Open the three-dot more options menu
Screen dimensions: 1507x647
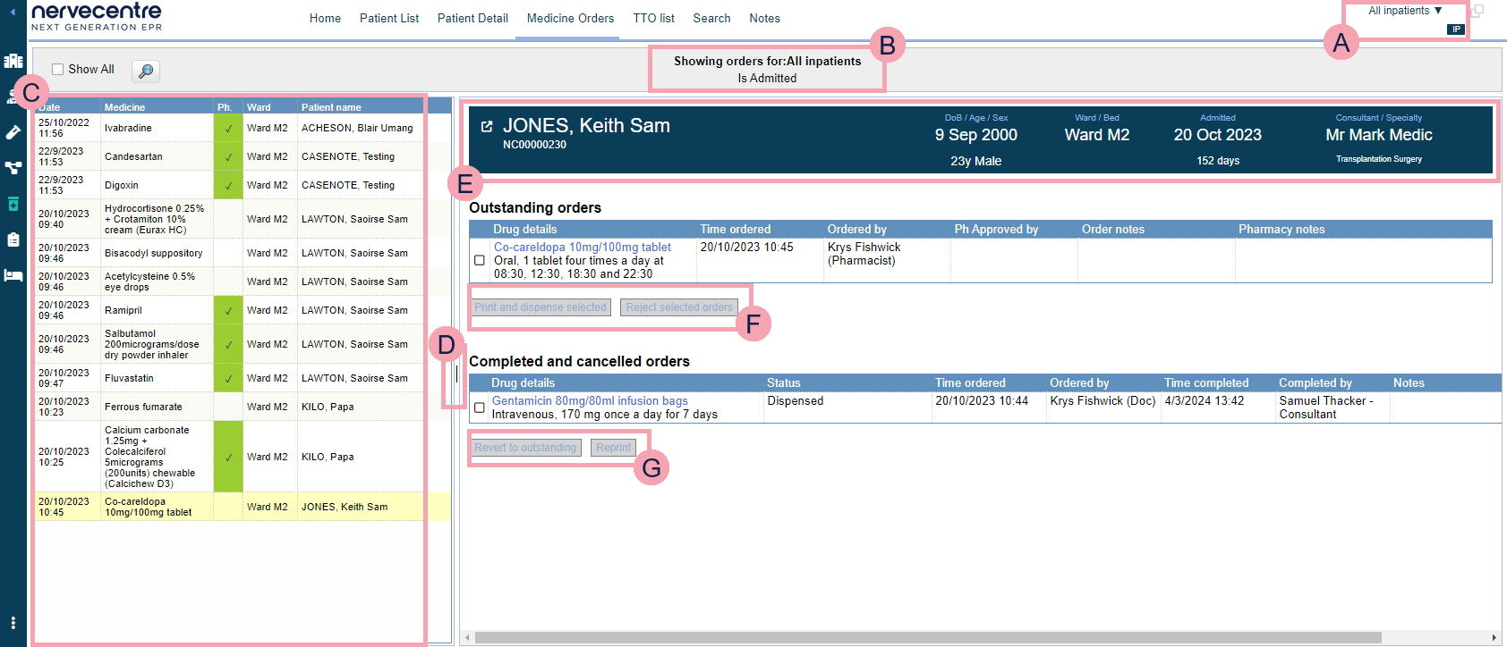(x=13, y=622)
